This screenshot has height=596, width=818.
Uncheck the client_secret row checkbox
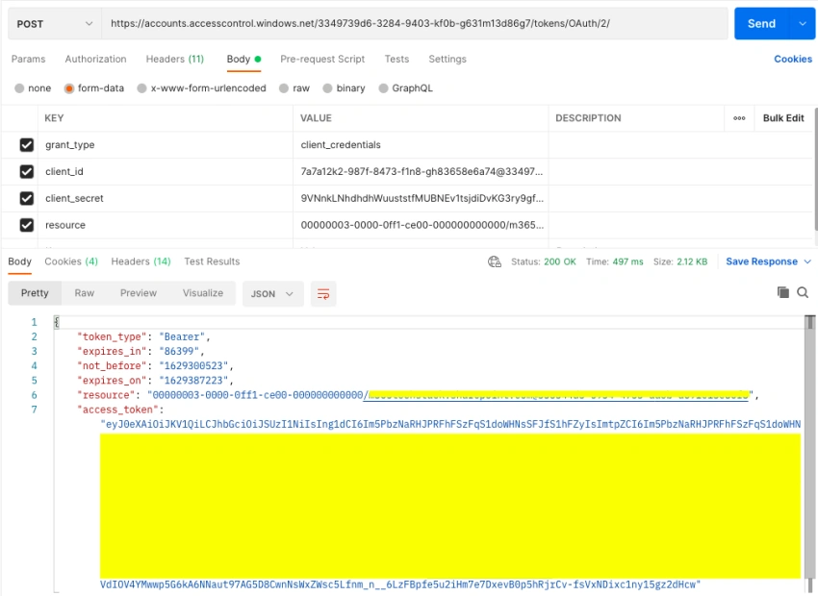coord(27,198)
